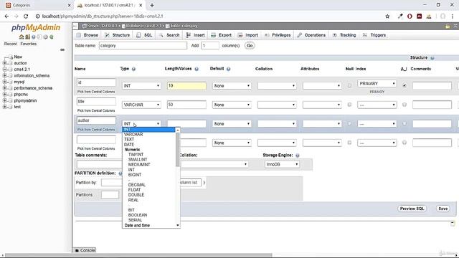Collapse the top breadcrumb bar arrows icon

tap(456, 26)
